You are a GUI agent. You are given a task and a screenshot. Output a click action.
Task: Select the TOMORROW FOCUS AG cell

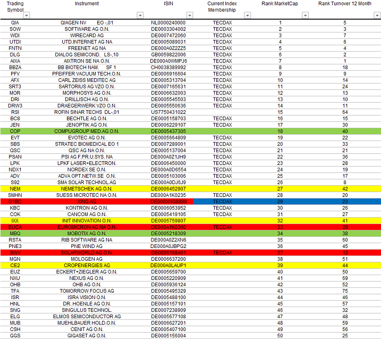pyautogui.click(x=87, y=291)
